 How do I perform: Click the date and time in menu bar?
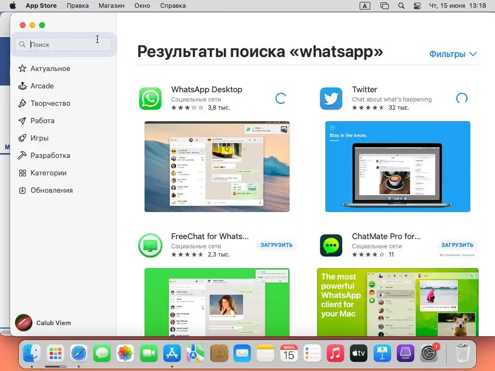pos(457,6)
